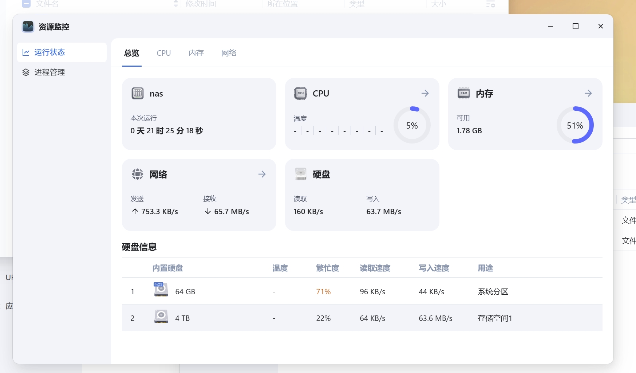Click list settings icon in background file window

490,4
